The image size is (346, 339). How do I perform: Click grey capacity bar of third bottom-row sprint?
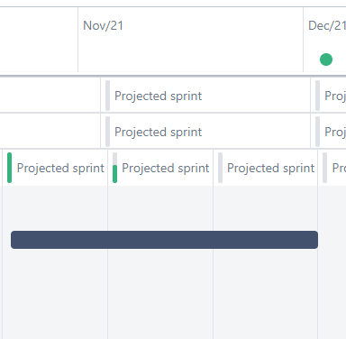click(220, 168)
